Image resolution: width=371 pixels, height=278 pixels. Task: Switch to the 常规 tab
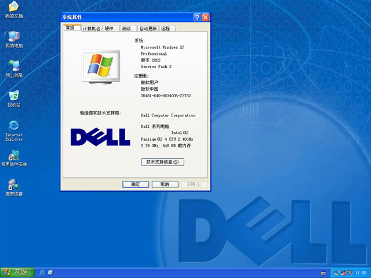tap(72, 28)
